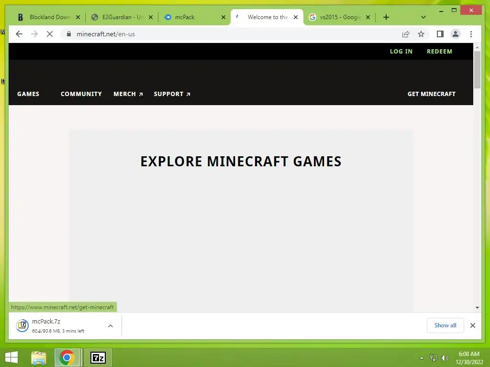Share this page icon

406,34
